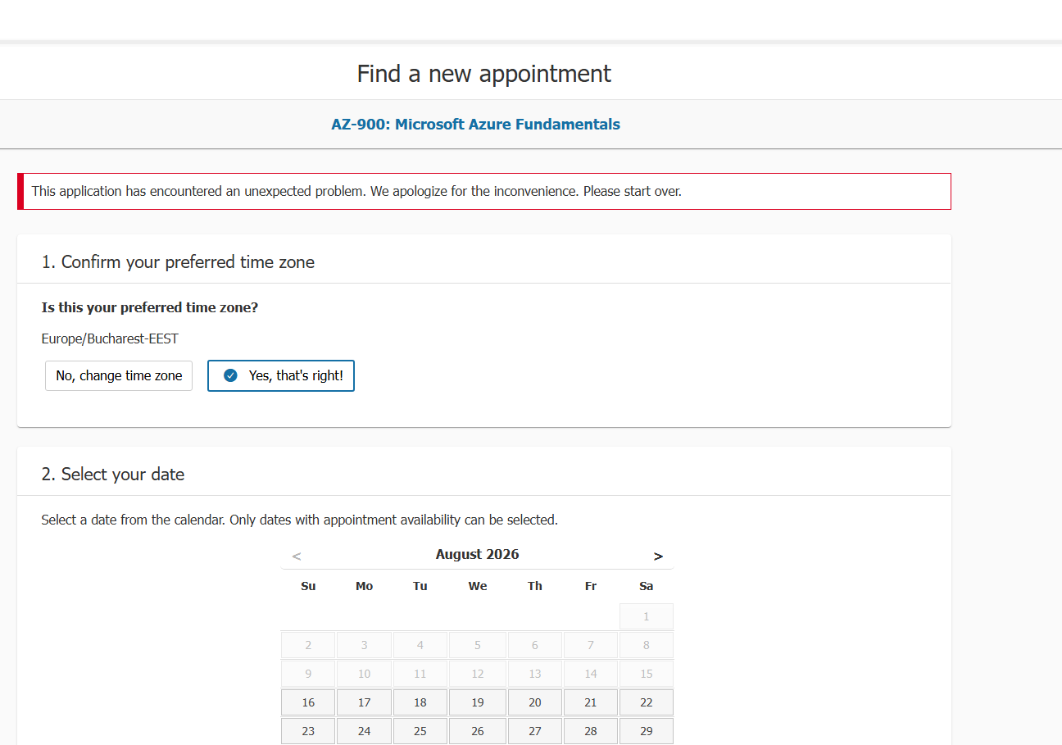Click disabled date 1 in calendar
Viewport: 1062px width, 745px height.
647,616
